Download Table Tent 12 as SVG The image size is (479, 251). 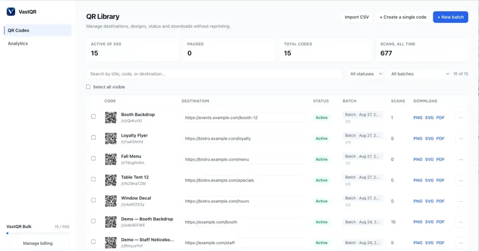coord(429,180)
